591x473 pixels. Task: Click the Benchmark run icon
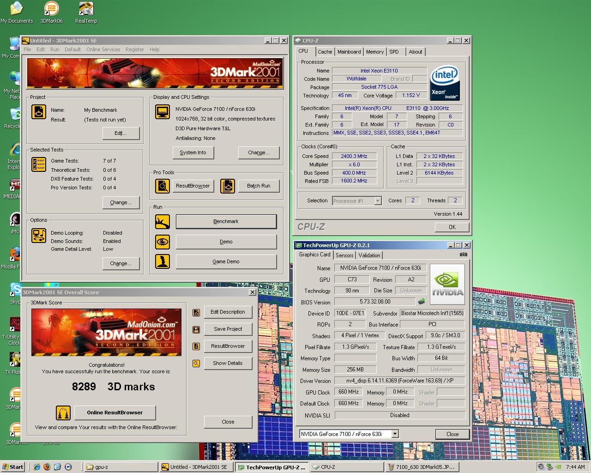tap(163, 222)
